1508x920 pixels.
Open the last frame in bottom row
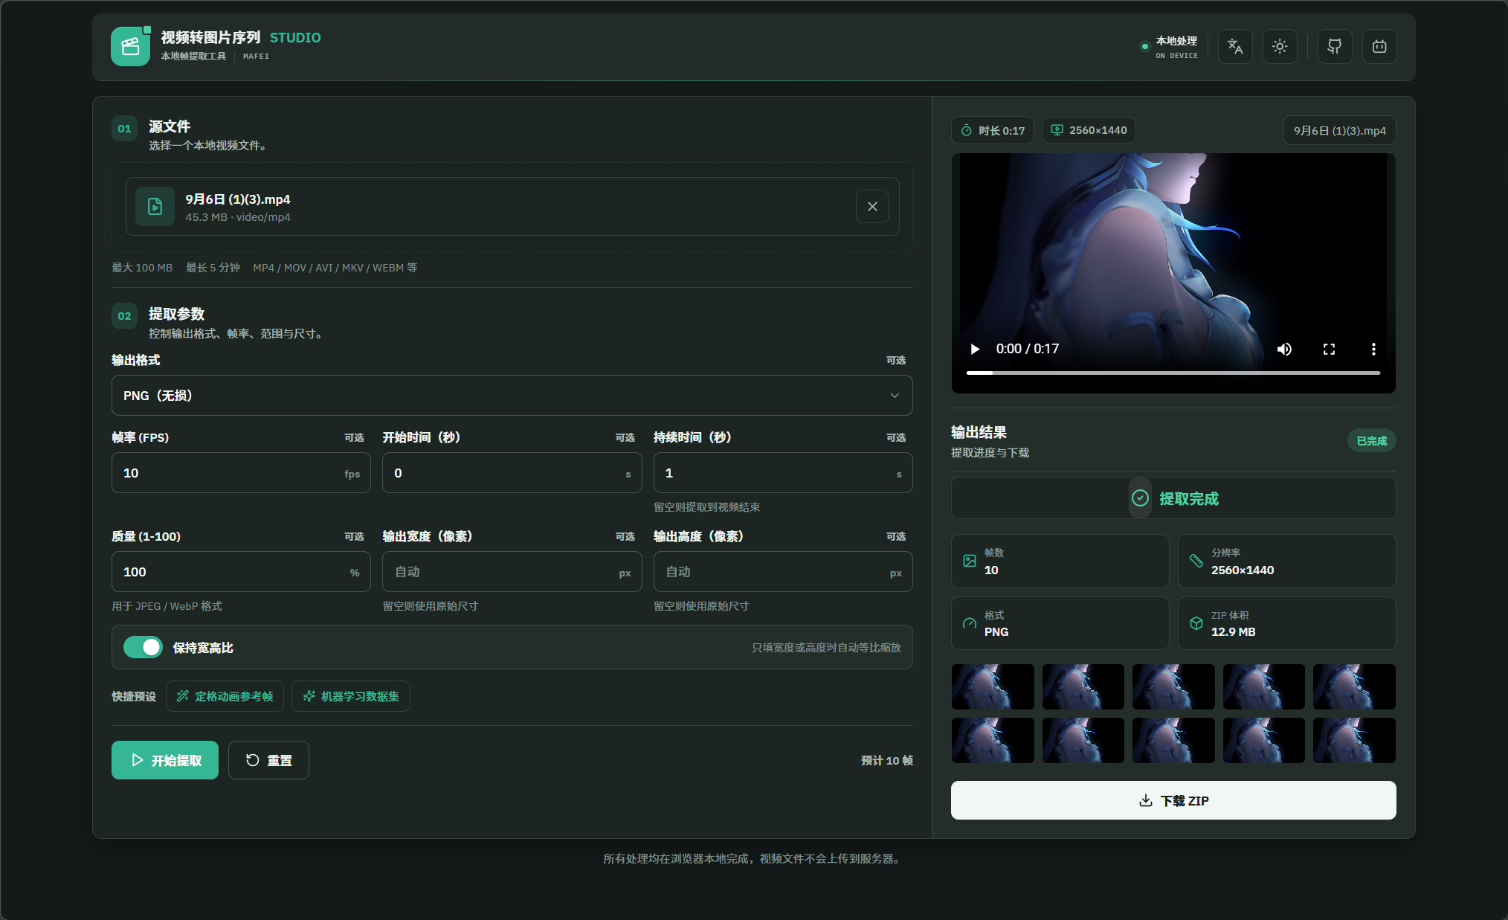[1354, 740]
